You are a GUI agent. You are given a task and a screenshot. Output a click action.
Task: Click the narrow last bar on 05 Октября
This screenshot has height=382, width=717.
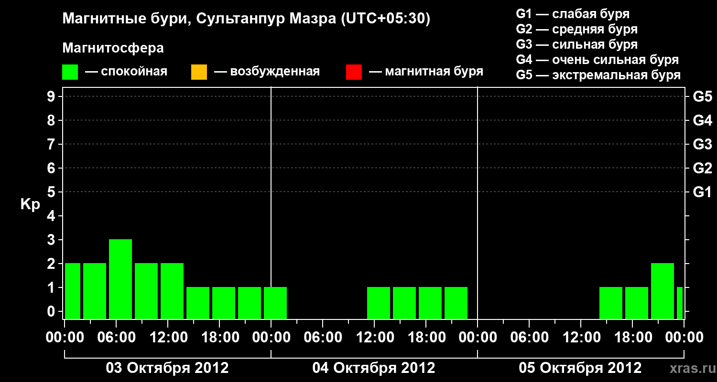click(680, 303)
